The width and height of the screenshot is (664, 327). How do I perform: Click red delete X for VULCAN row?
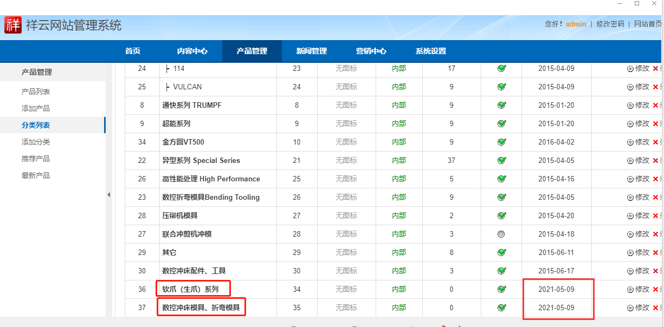click(655, 87)
